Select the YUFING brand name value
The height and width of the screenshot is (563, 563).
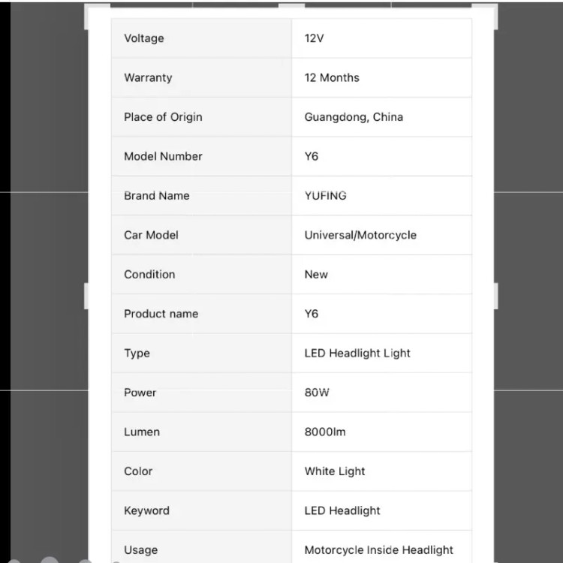325,196
